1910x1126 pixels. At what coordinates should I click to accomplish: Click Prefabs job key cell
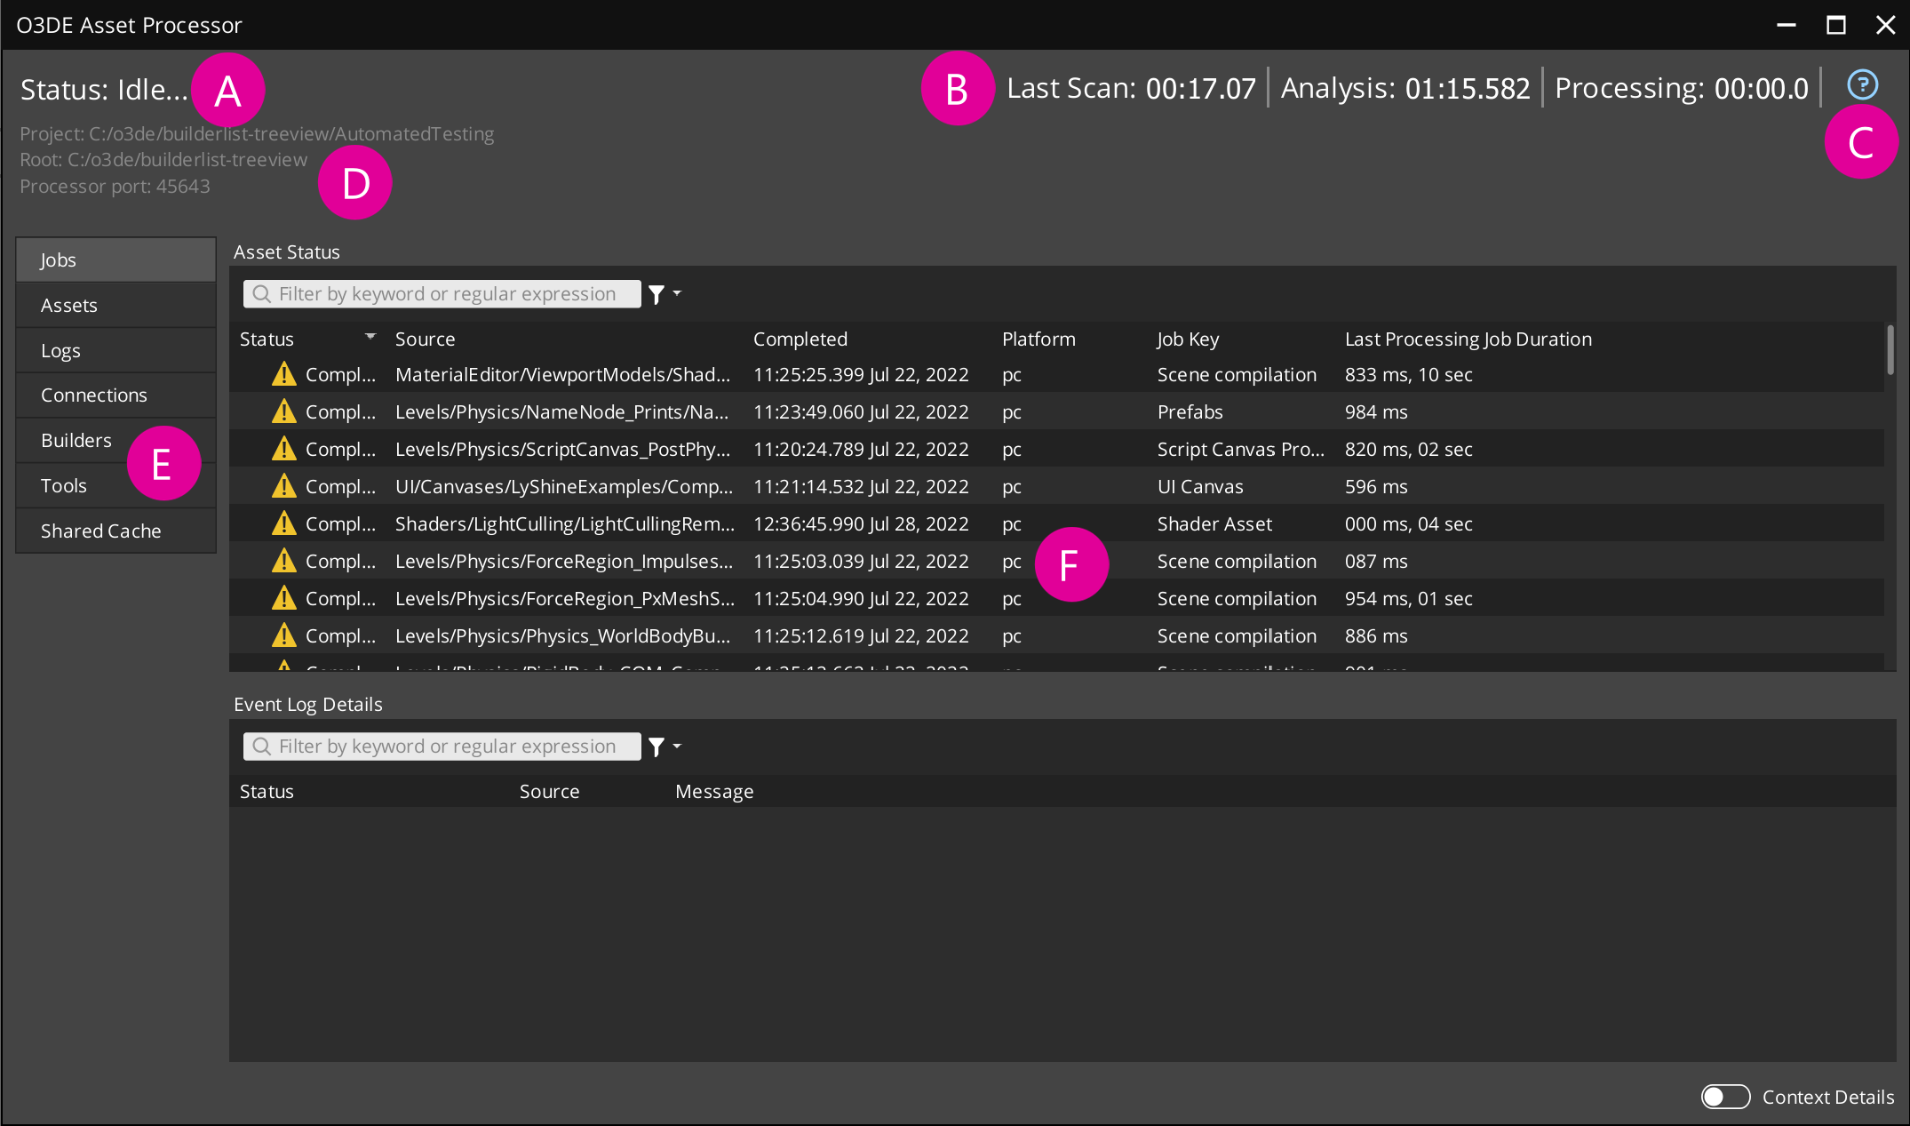1190,411
